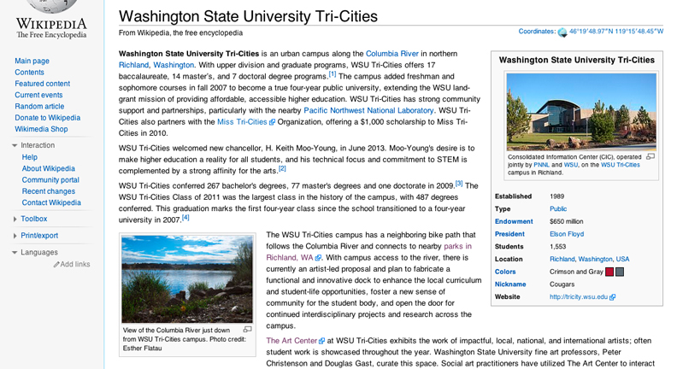Go to Community portal
The height and width of the screenshot is (369, 677).
(x=50, y=180)
